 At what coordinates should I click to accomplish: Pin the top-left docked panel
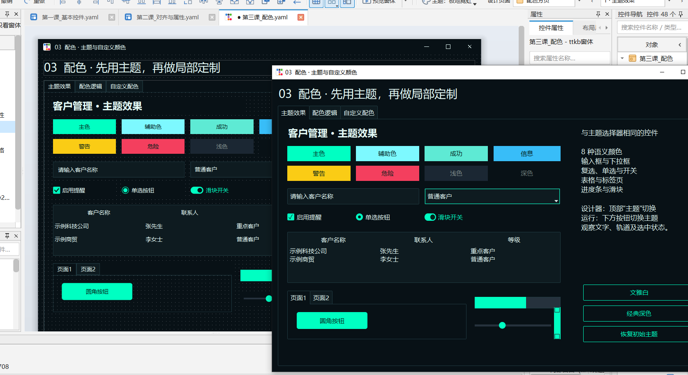7,14
